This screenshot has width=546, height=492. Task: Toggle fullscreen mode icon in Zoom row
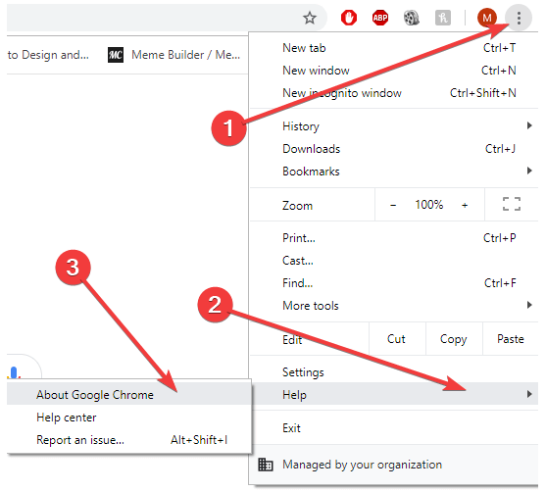[x=511, y=204]
